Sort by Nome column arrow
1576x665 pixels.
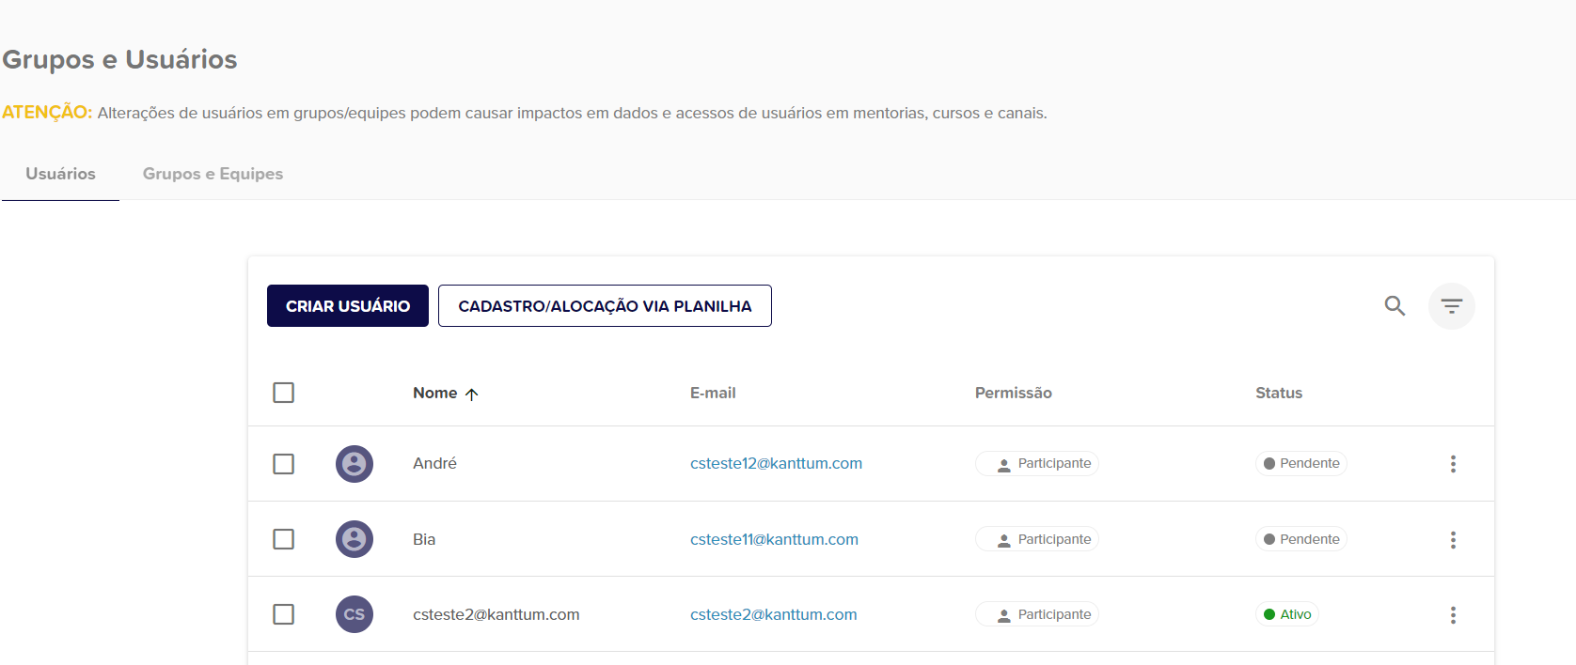472,394
